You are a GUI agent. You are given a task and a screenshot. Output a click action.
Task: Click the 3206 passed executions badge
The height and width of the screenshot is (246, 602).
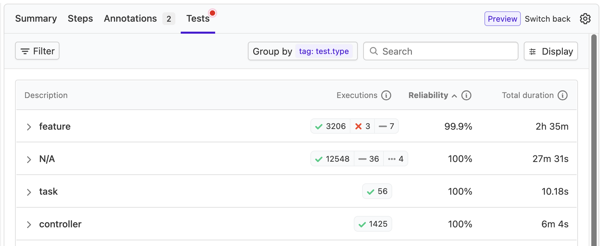pyautogui.click(x=330, y=126)
